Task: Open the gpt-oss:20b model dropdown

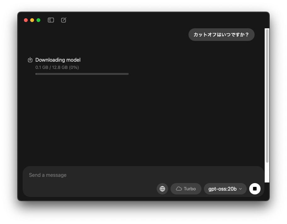Action: [x=225, y=189]
